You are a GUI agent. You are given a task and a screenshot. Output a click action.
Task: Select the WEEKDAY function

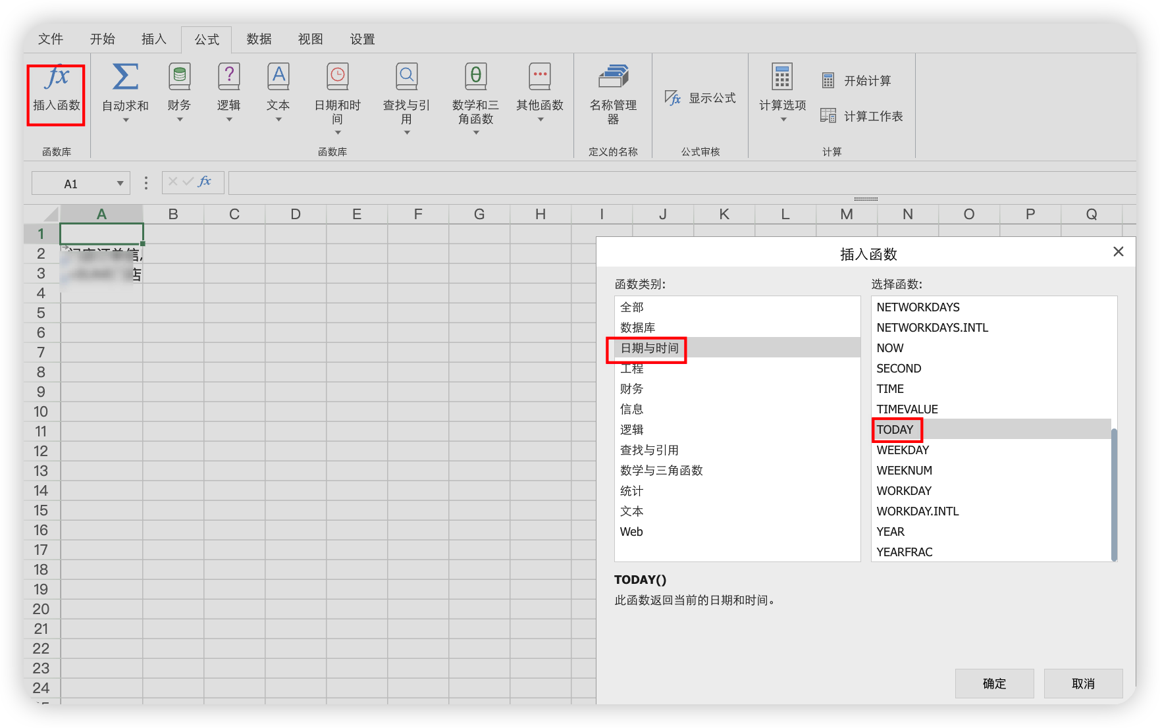coord(991,450)
